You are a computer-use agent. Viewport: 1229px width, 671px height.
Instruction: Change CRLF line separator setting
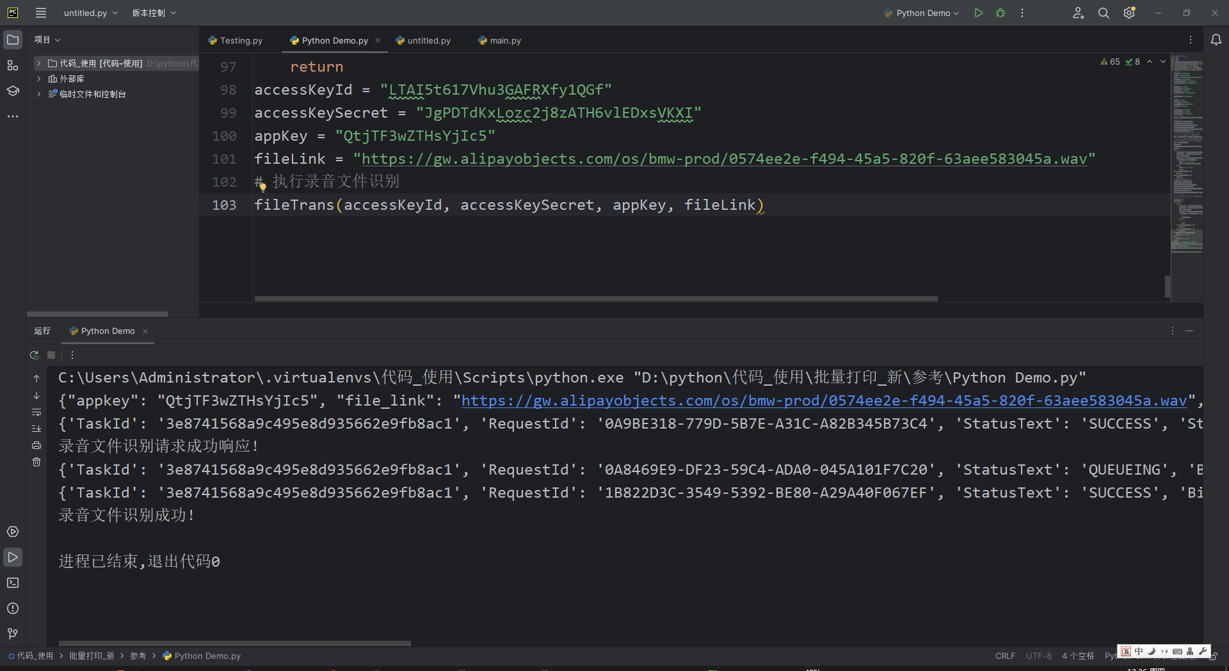click(x=1005, y=656)
